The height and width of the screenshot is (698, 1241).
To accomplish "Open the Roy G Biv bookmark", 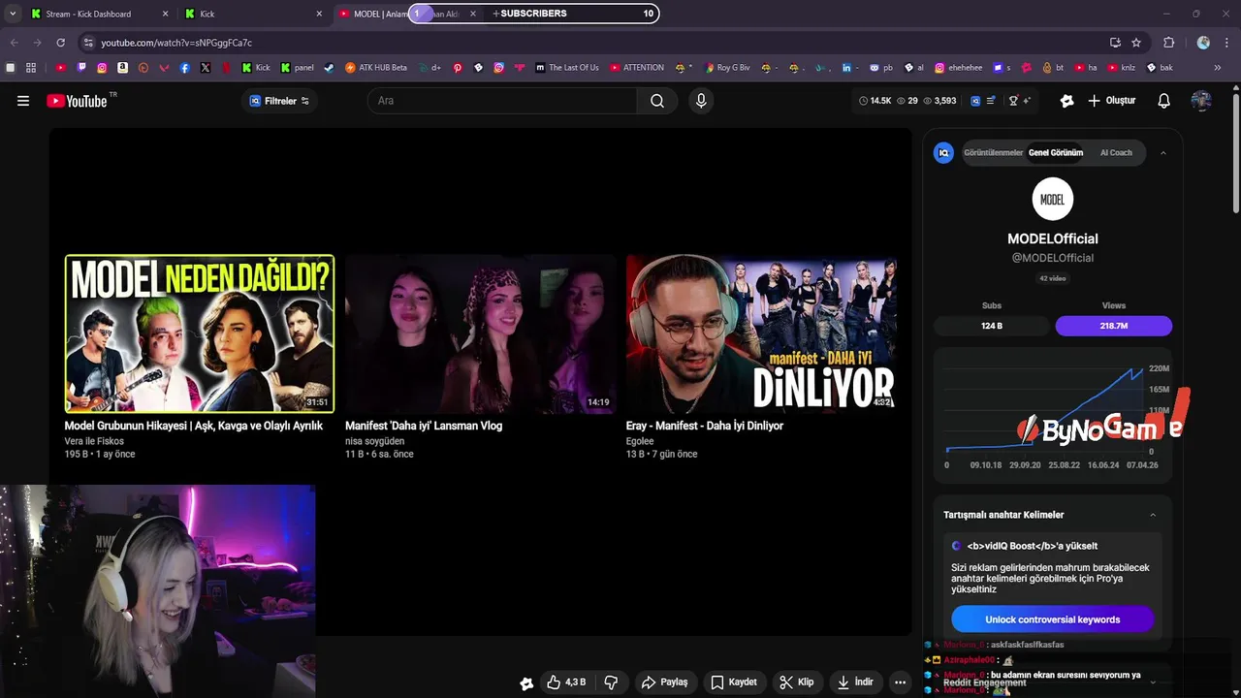I will 727,68.
